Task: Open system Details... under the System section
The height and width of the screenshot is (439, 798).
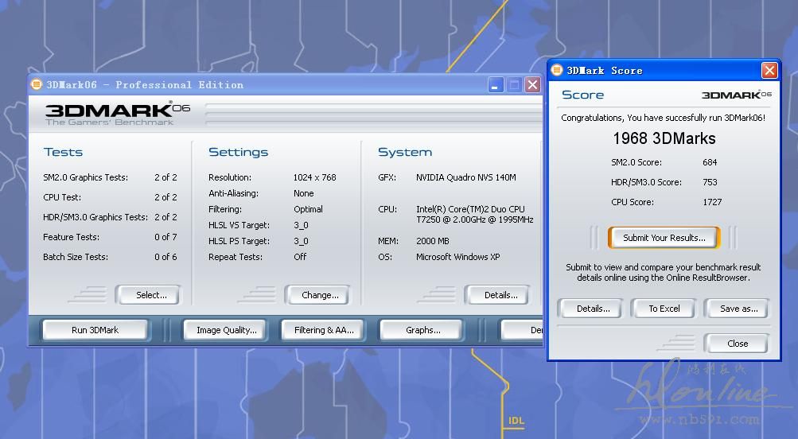Action: (500, 295)
